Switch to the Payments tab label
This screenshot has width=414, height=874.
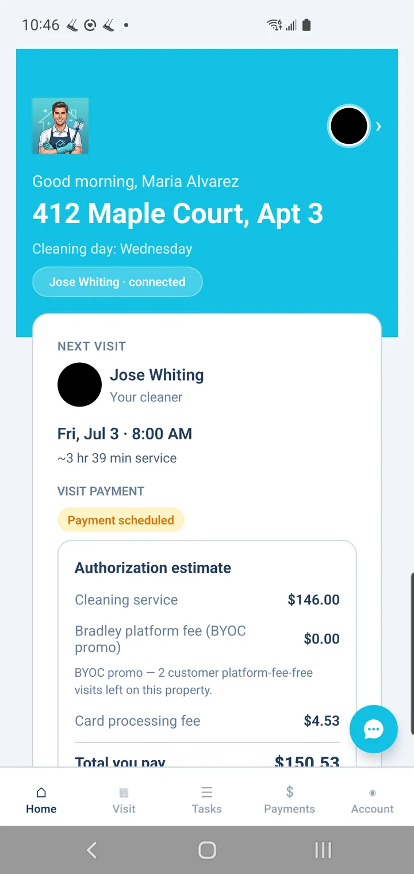pyautogui.click(x=290, y=809)
